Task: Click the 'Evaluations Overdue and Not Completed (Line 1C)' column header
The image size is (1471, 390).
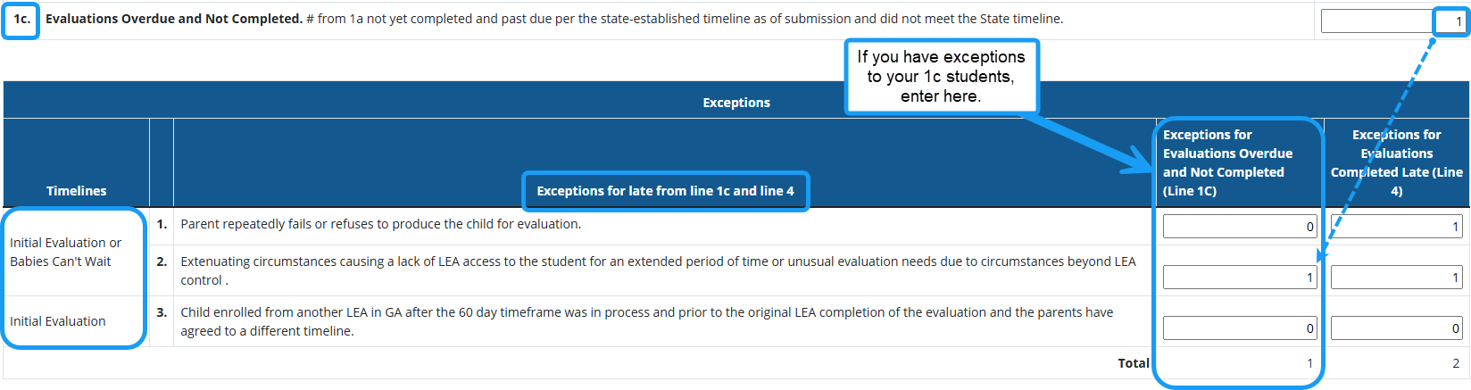Action: [x=1228, y=162]
